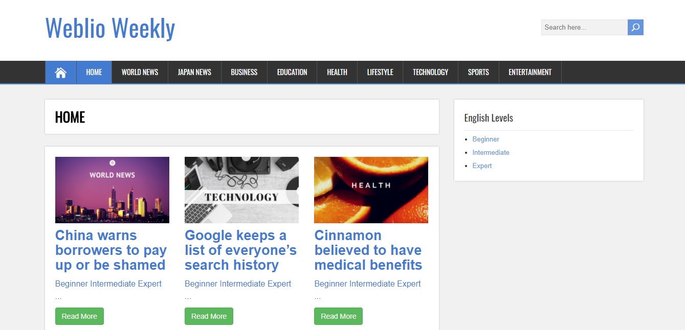Pick the Expert level in sidebar
The width and height of the screenshot is (685, 330).
click(482, 166)
